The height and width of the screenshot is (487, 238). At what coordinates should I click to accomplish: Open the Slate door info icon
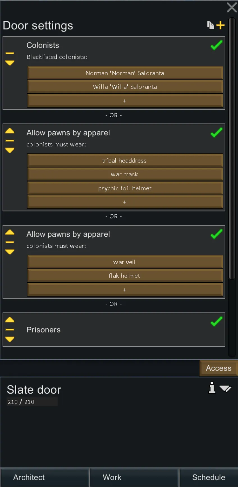pyautogui.click(x=212, y=388)
